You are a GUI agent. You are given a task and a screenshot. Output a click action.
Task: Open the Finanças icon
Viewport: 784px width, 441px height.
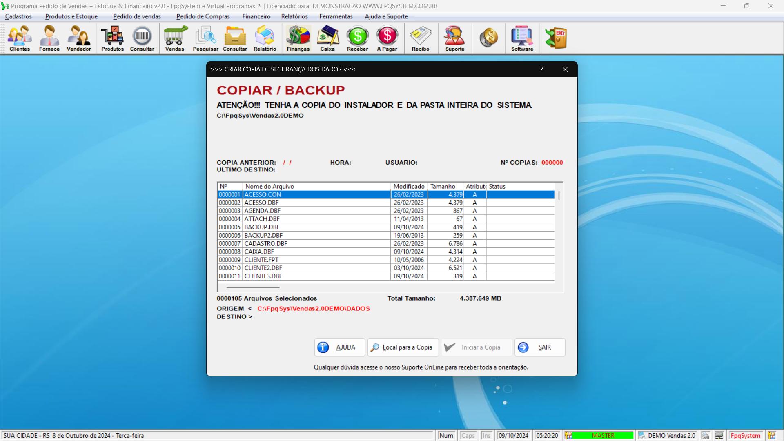(298, 38)
